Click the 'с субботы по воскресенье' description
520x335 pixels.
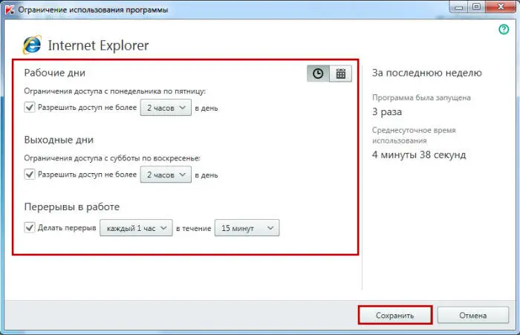click(x=112, y=158)
